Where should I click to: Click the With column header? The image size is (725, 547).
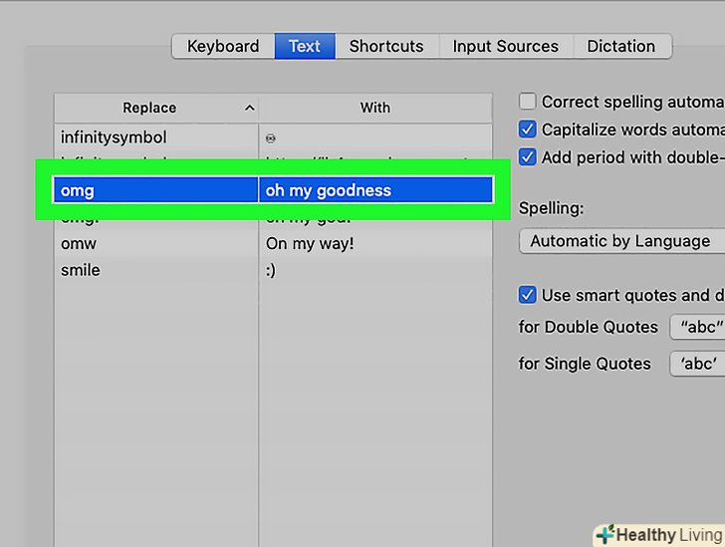point(375,108)
